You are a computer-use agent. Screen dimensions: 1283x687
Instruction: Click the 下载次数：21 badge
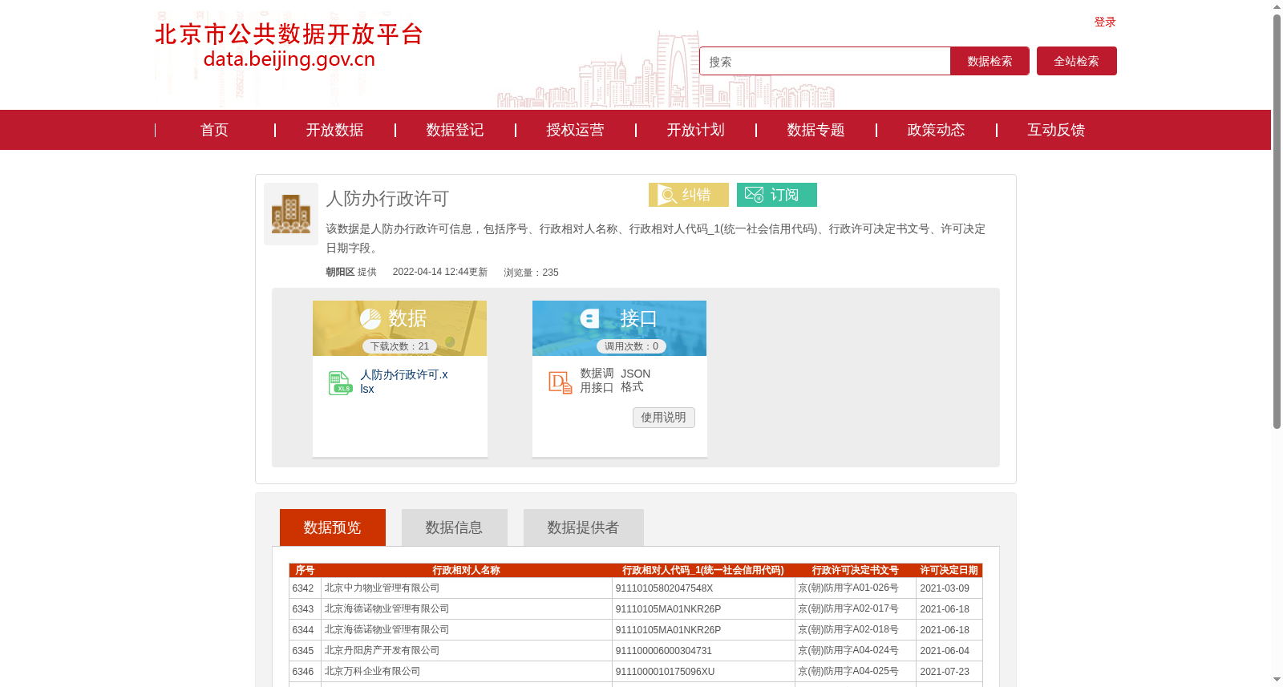[x=400, y=346]
